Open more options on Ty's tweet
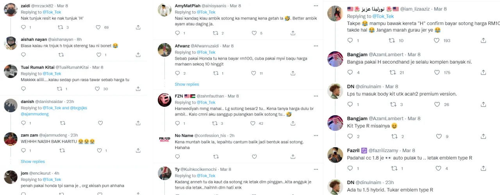The image size is (500, 195). point(316,170)
